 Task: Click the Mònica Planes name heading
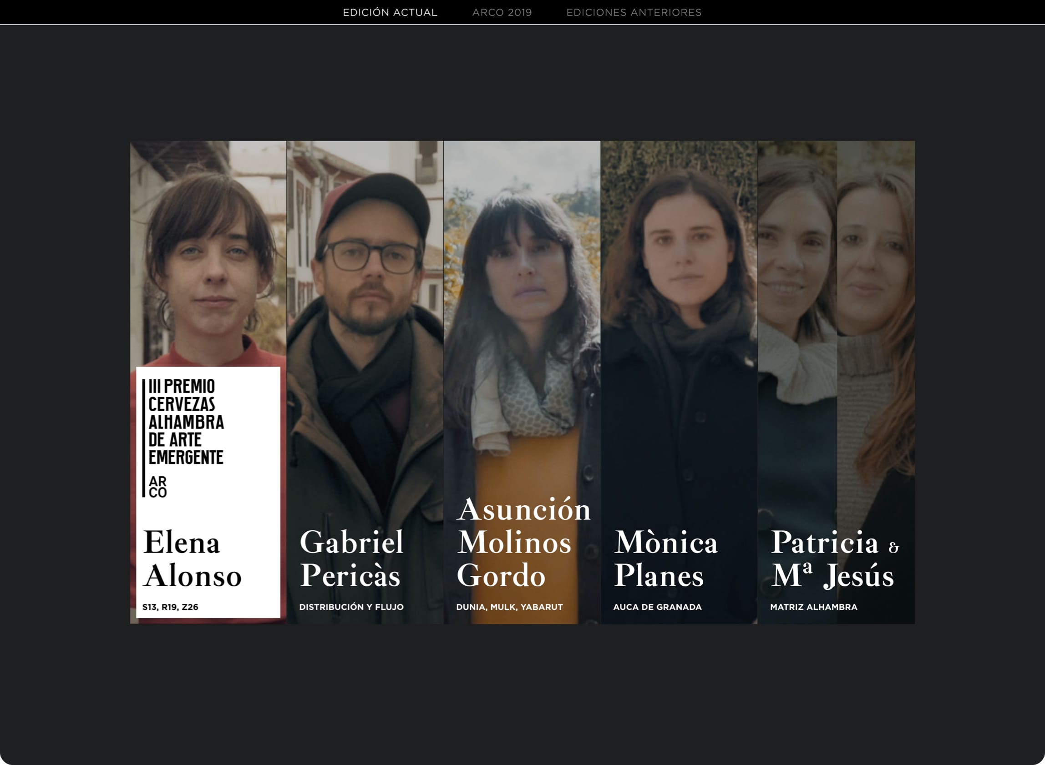tap(665, 559)
